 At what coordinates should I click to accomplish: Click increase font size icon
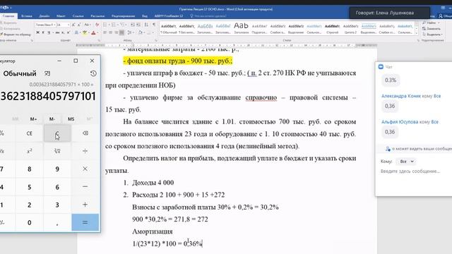(x=73, y=25)
